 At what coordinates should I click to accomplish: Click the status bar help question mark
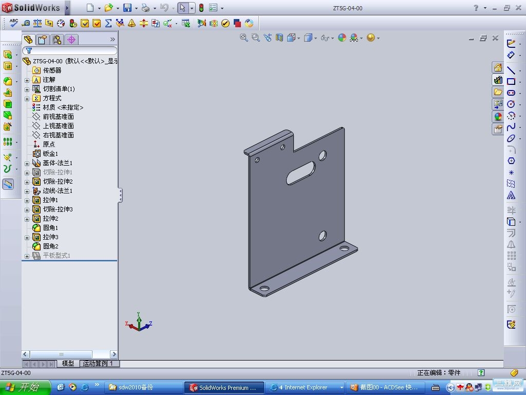click(x=481, y=372)
